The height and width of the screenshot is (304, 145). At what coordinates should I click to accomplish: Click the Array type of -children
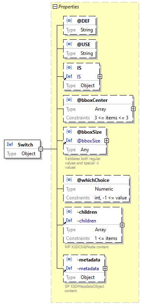(x=100, y=230)
